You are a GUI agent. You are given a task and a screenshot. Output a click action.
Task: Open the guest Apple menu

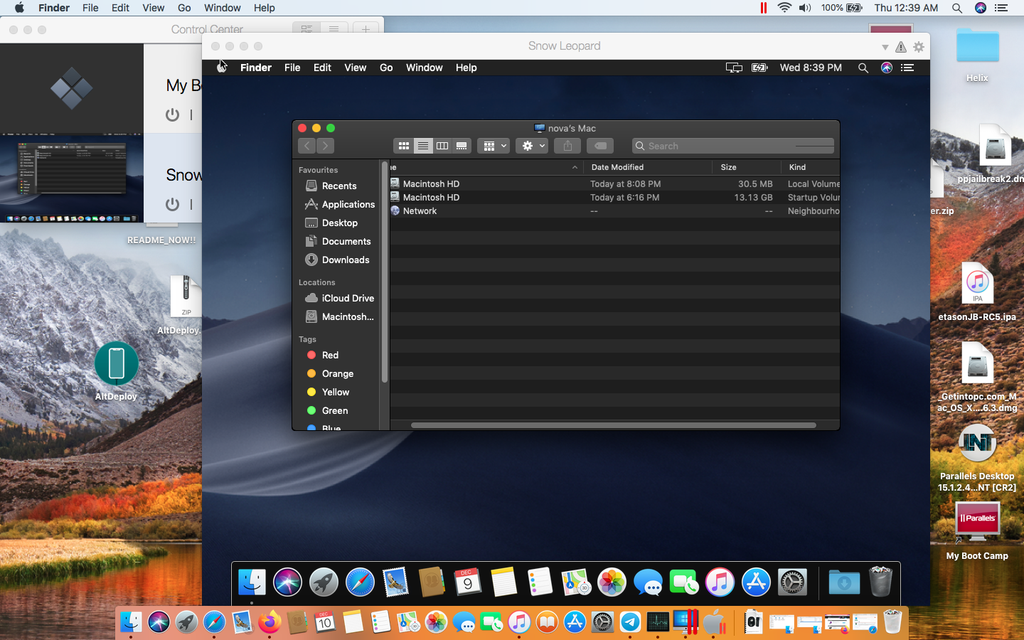(222, 68)
